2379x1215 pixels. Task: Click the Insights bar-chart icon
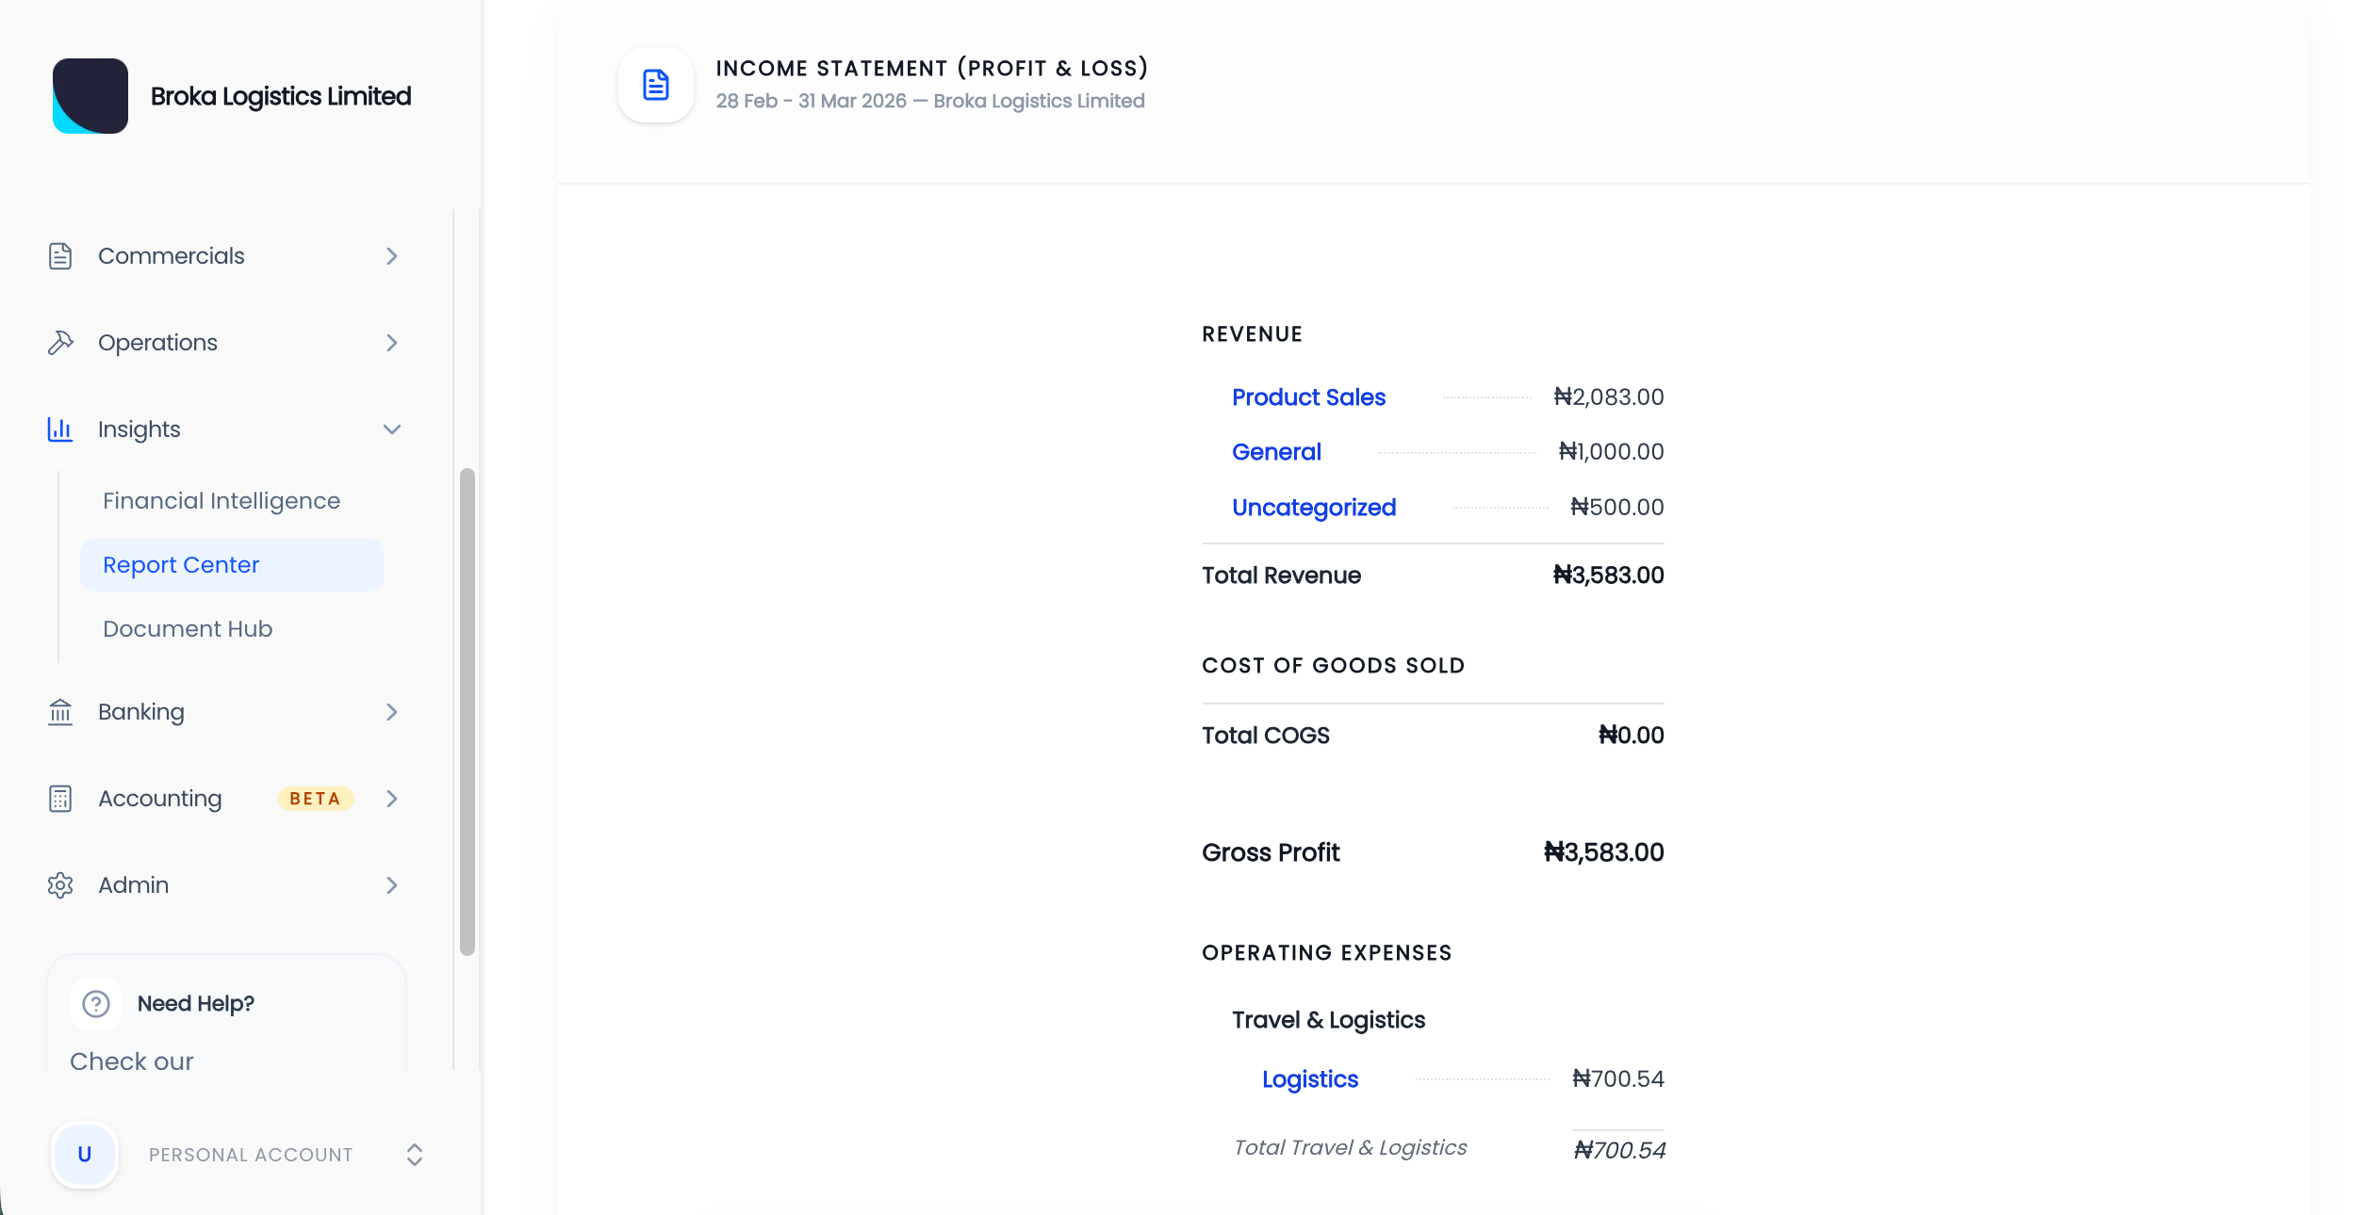pos(59,429)
